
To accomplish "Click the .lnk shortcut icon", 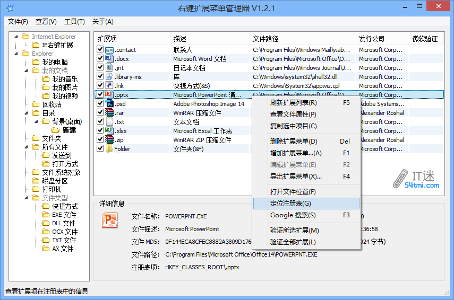I will pos(109,86).
